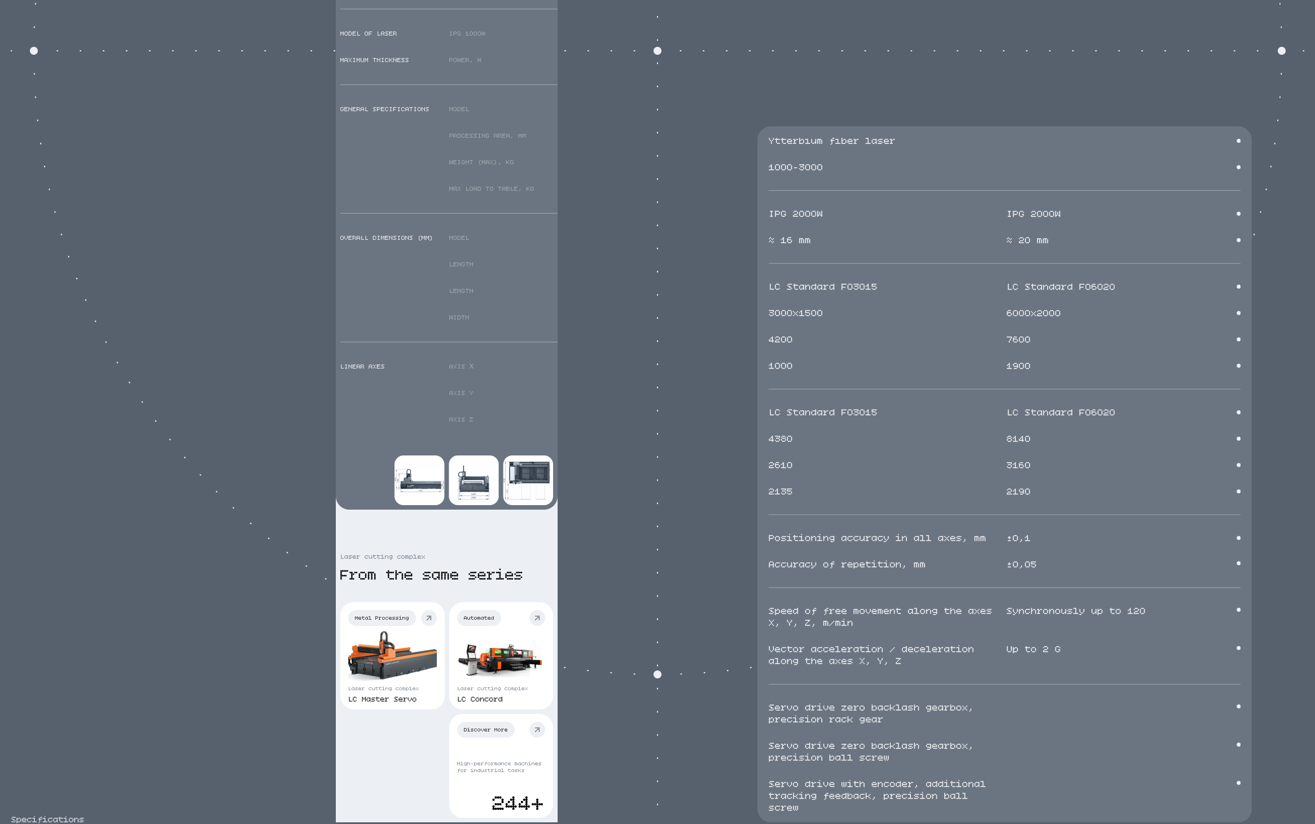Open arrow icon on LC Master Servo card
This screenshot has height=824, width=1315.
pos(429,618)
